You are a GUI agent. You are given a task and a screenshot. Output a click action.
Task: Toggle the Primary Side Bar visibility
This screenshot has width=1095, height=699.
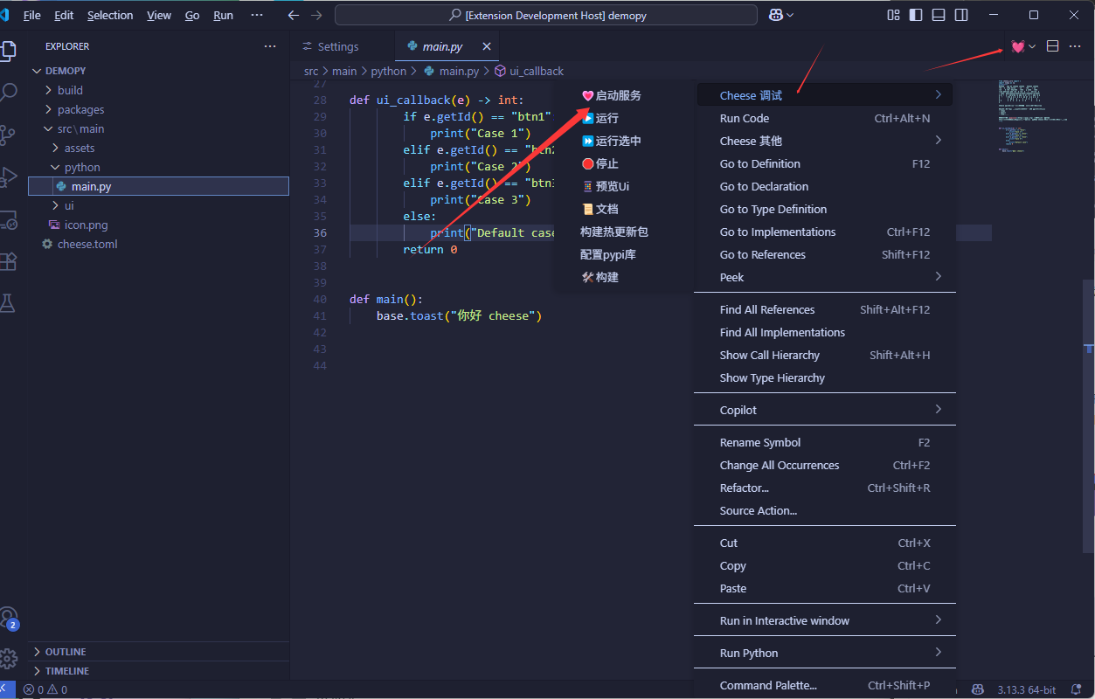[916, 15]
